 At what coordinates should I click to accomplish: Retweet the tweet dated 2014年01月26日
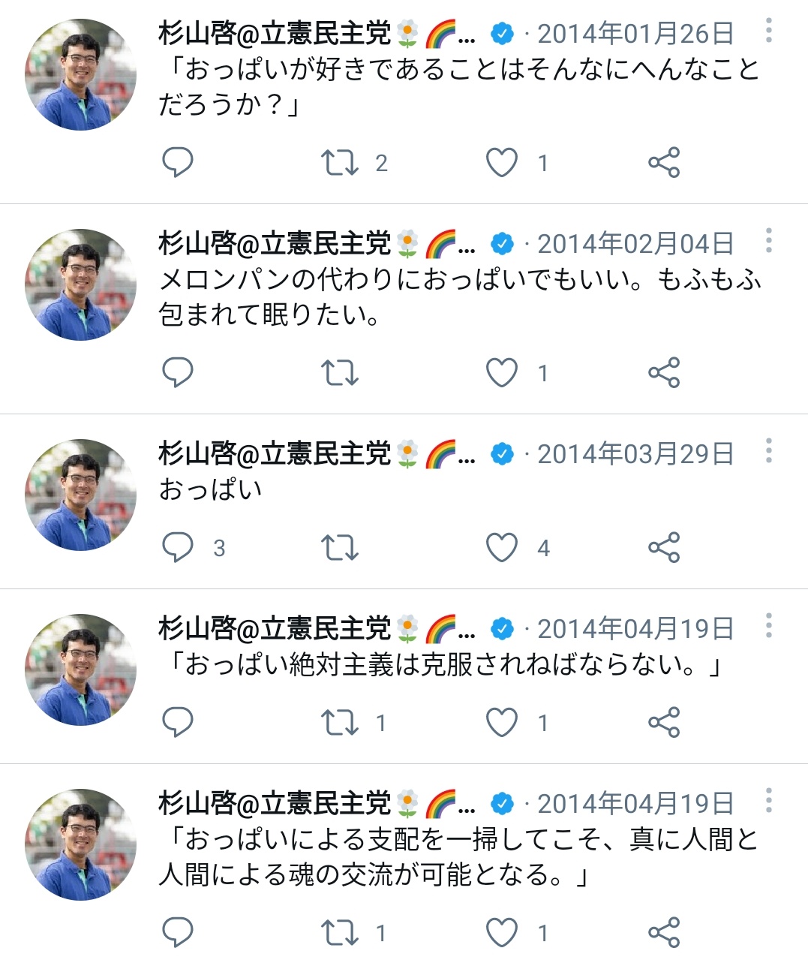point(340,162)
